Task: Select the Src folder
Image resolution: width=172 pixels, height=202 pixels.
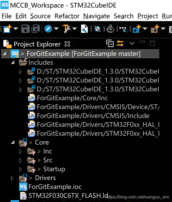Action: 48,160
